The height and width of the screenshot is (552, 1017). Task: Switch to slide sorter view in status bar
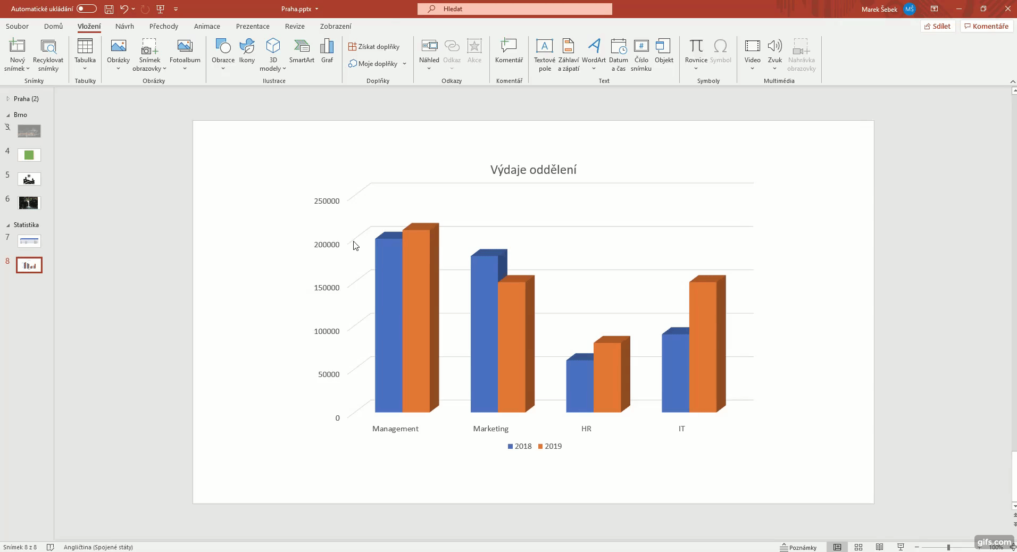[858, 547]
